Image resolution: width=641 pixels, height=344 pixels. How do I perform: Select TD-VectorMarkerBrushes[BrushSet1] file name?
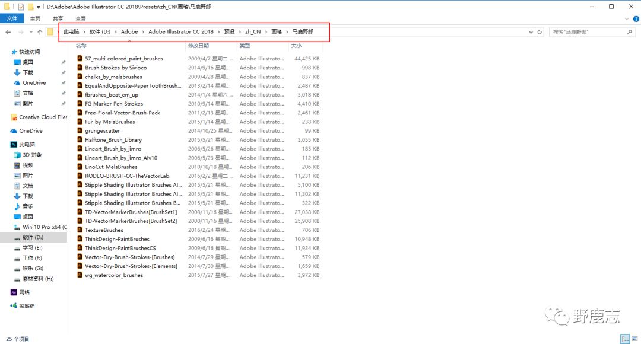(131, 212)
